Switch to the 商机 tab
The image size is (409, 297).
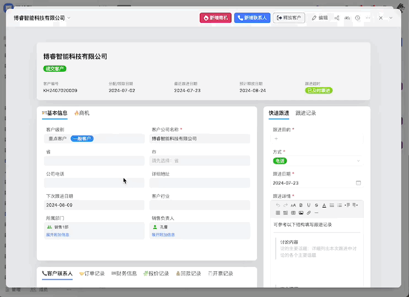click(x=82, y=113)
